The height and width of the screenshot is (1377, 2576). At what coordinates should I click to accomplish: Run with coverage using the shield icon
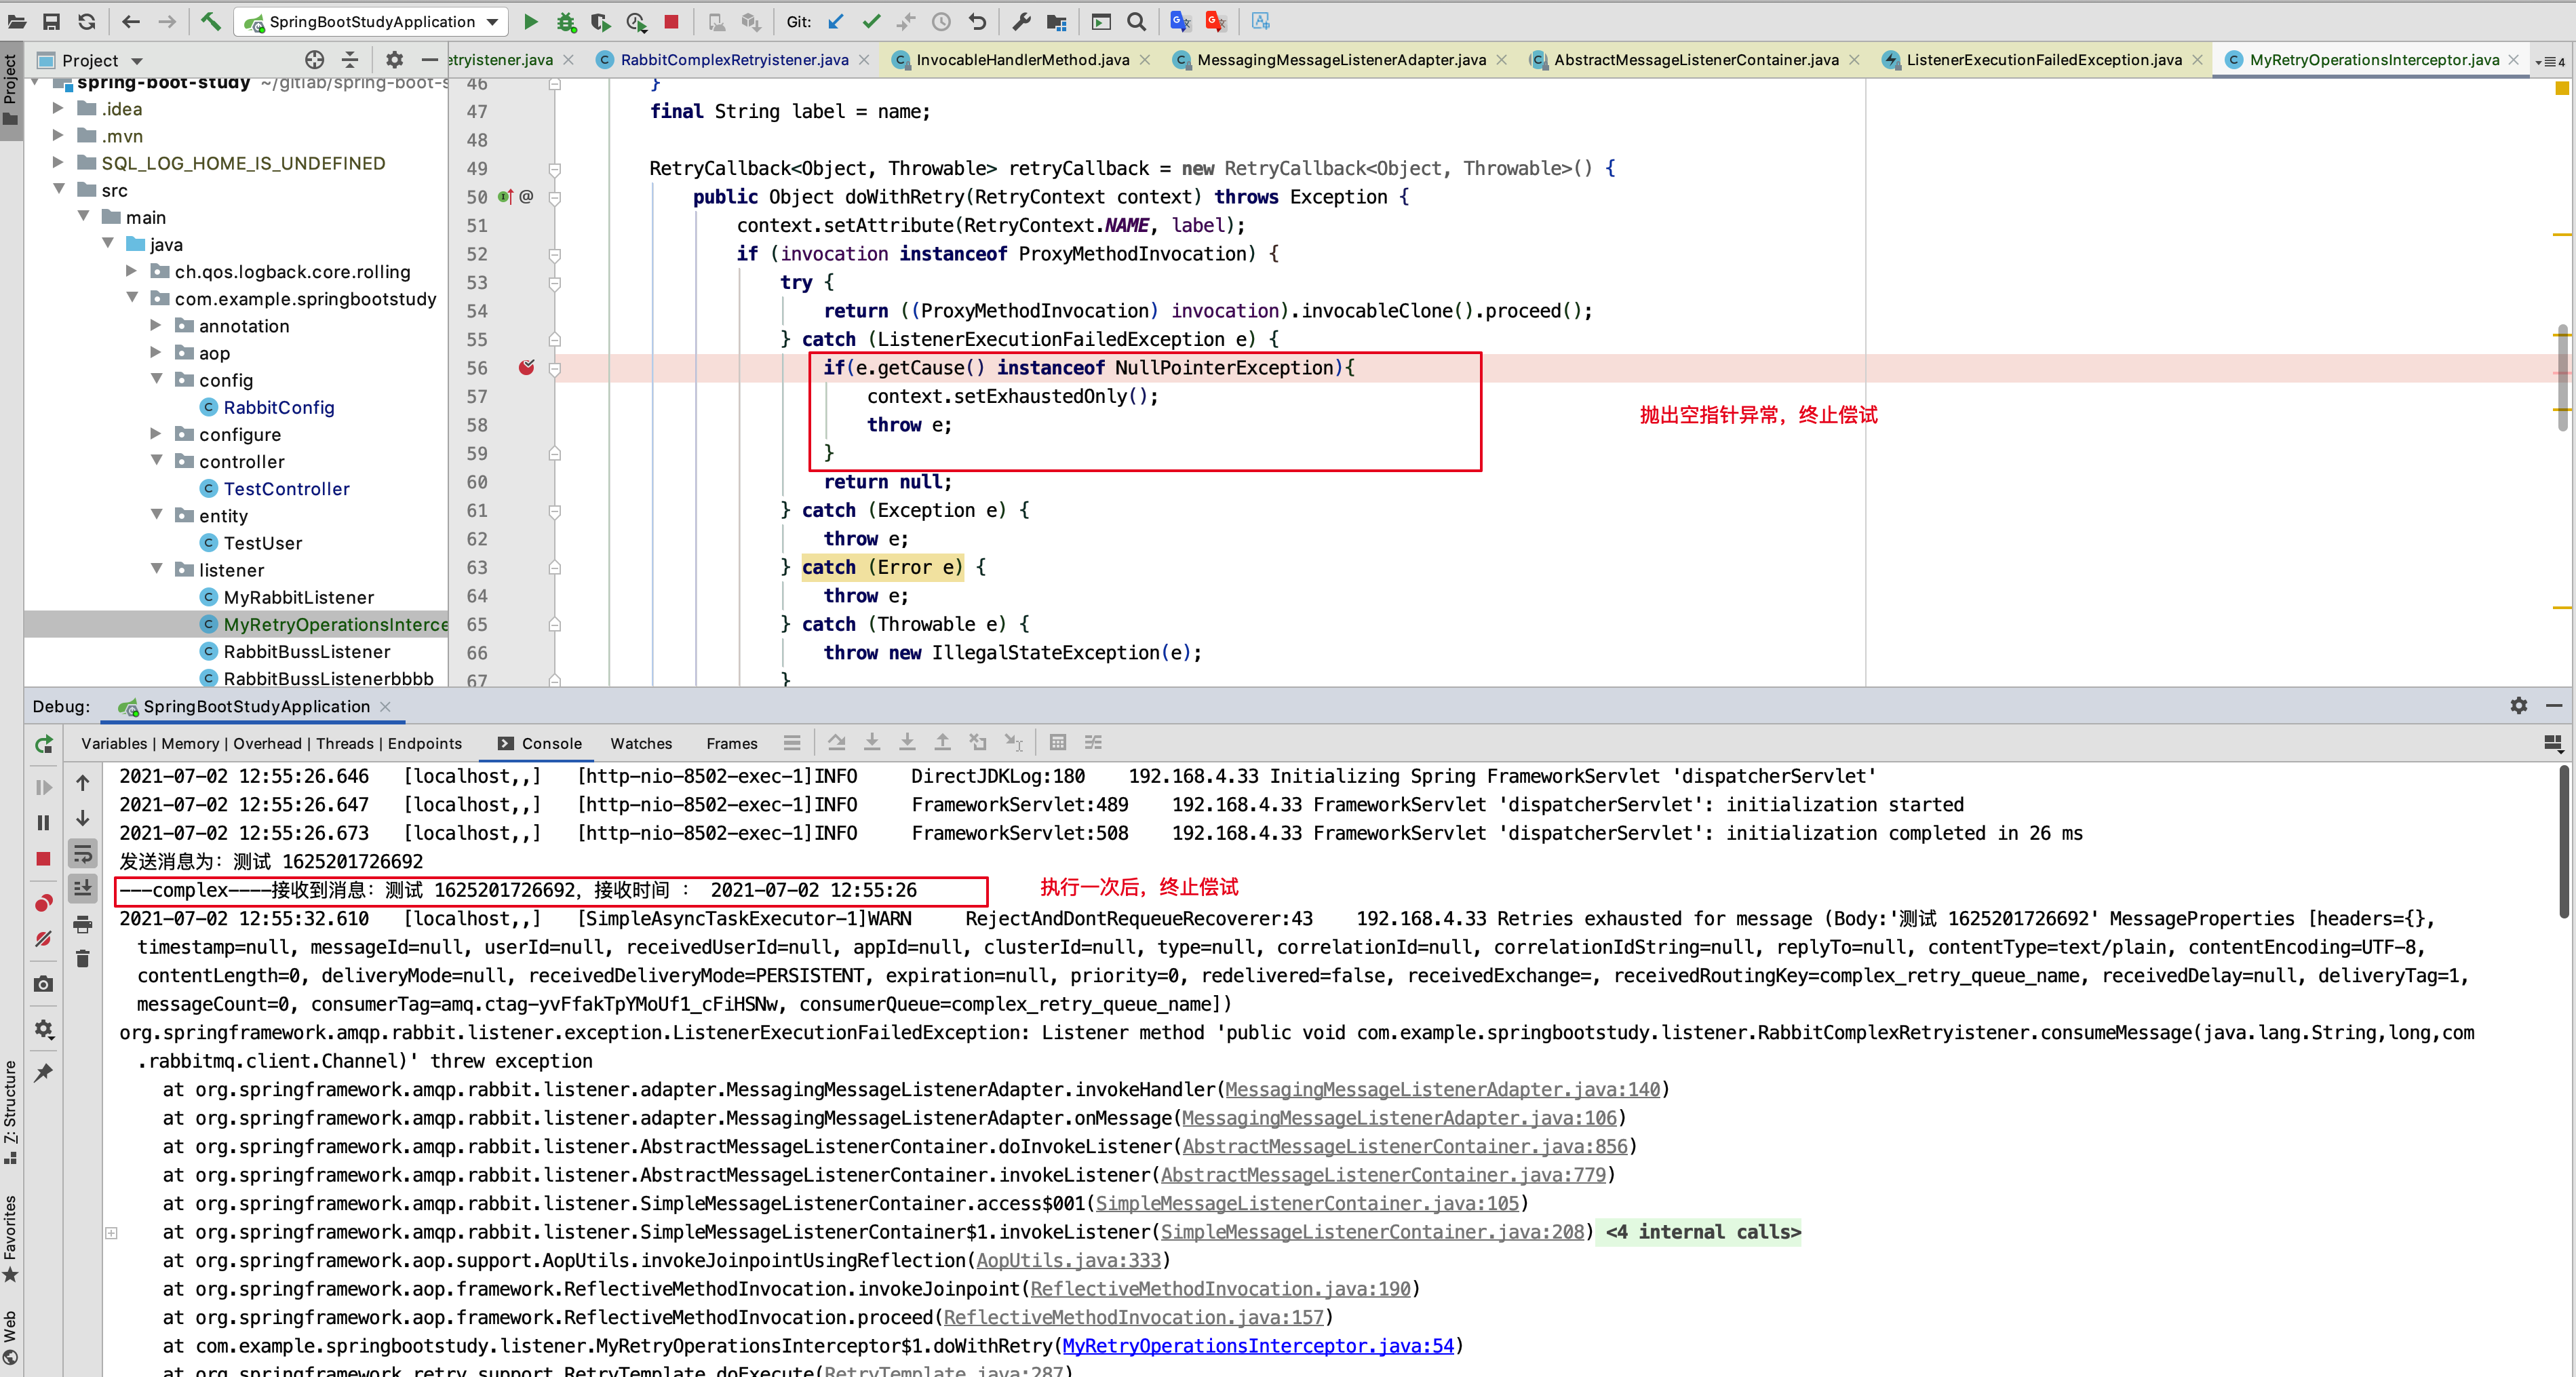click(601, 21)
